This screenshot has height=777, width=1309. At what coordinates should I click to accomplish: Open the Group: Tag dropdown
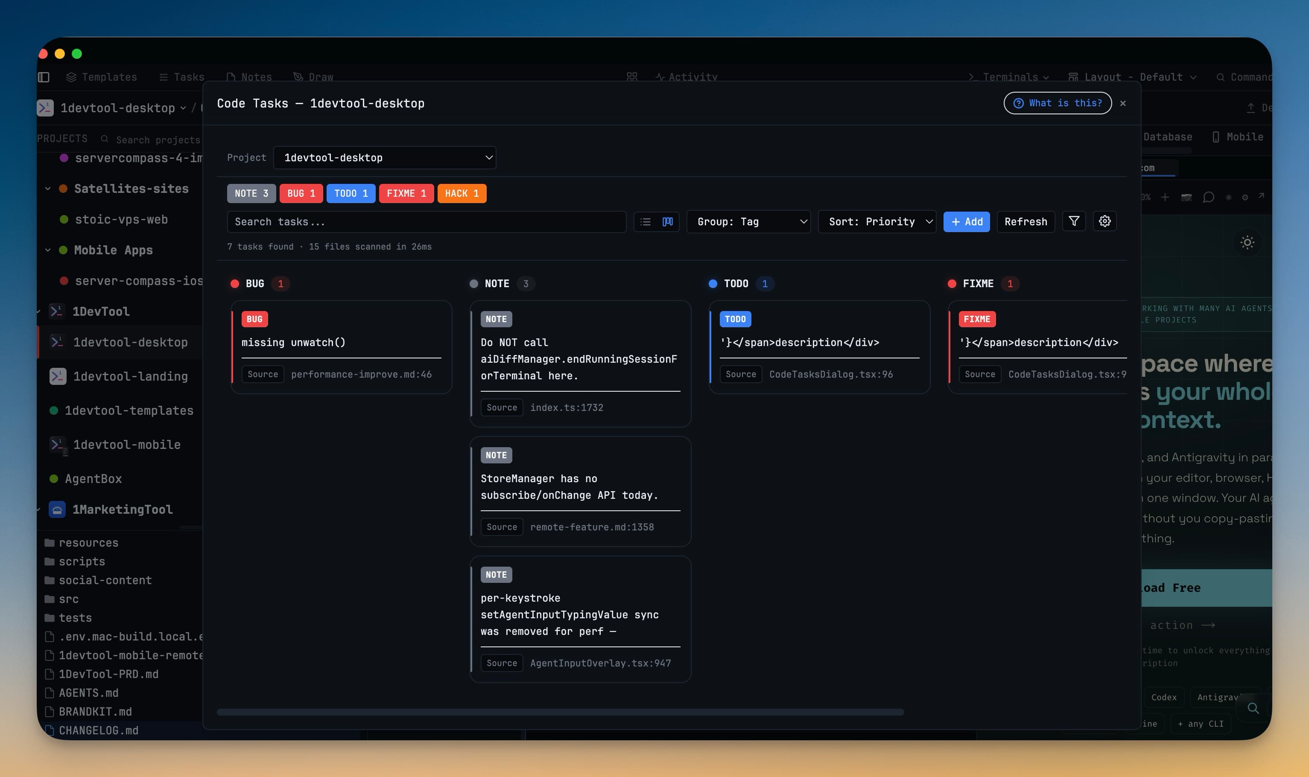click(x=748, y=221)
